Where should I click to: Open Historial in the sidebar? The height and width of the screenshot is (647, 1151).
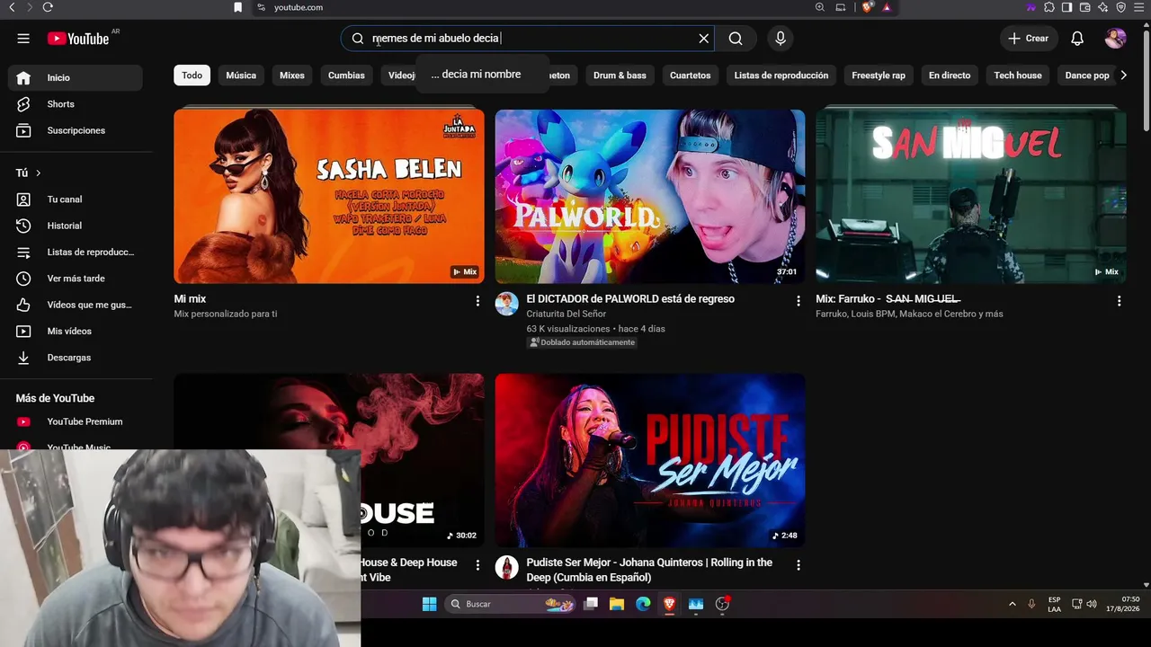click(75, 226)
